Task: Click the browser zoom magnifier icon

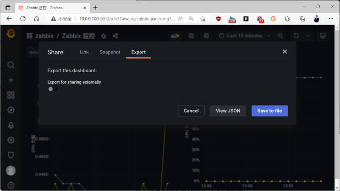Action: coord(191,19)
